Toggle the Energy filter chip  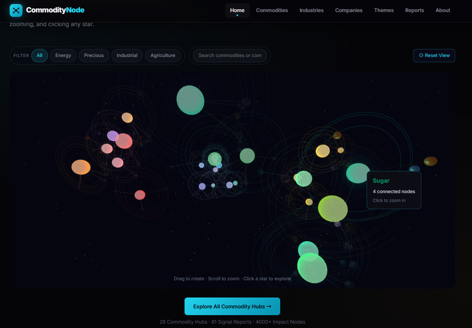63,55
